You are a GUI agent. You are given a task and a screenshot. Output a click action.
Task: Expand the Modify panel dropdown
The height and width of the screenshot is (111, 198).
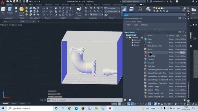(x=64, y=18)
